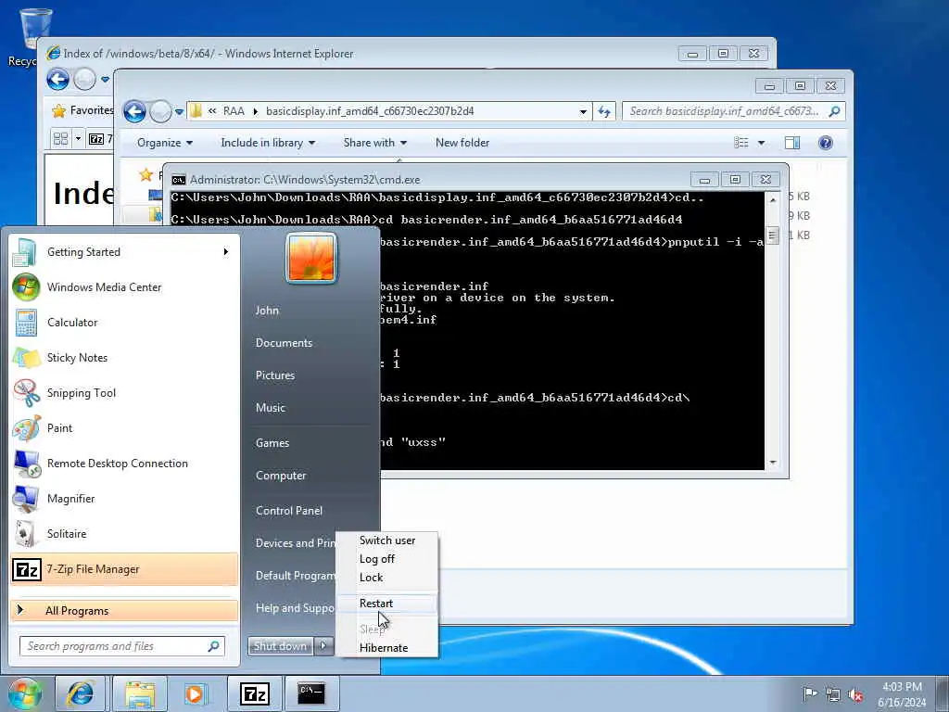
Task: Expand All Programs list
Action: point(124,610)
